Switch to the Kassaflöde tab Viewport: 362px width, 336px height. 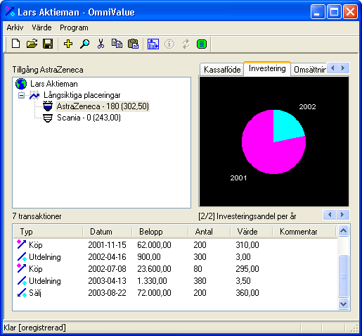pyautogui.click(x=222, y=70)
